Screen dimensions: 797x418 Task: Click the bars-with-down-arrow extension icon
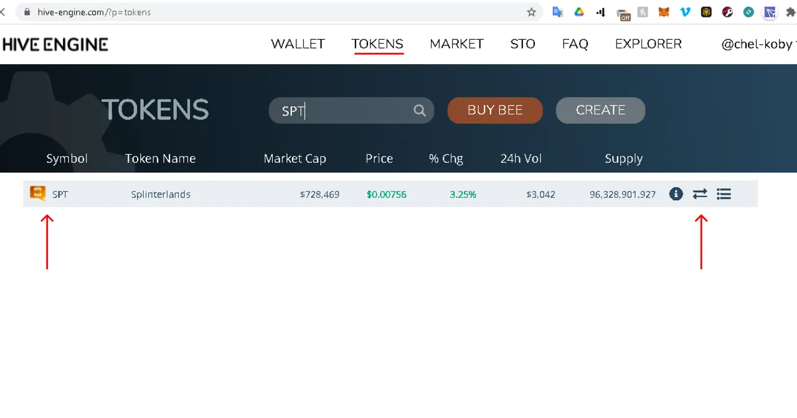(x=600, y=12)
